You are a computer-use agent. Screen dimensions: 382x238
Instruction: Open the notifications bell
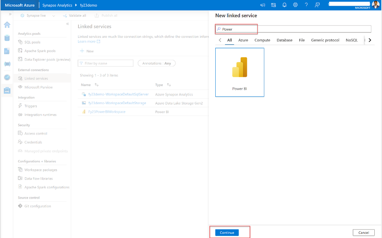[284, 5]
